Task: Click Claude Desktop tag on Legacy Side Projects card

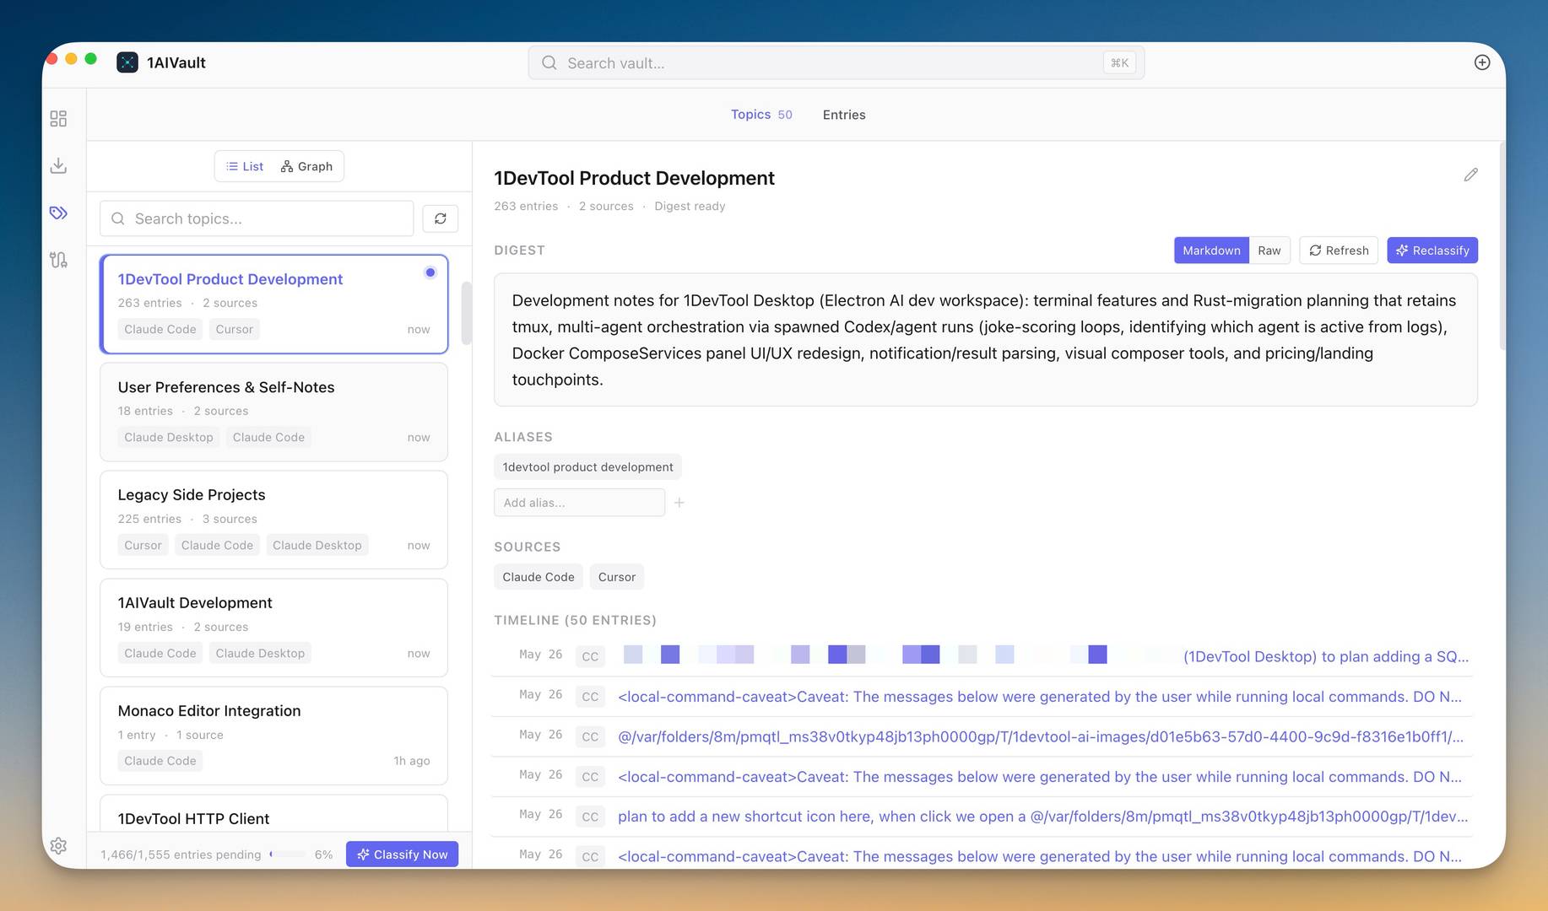Action: click(317, 545)
